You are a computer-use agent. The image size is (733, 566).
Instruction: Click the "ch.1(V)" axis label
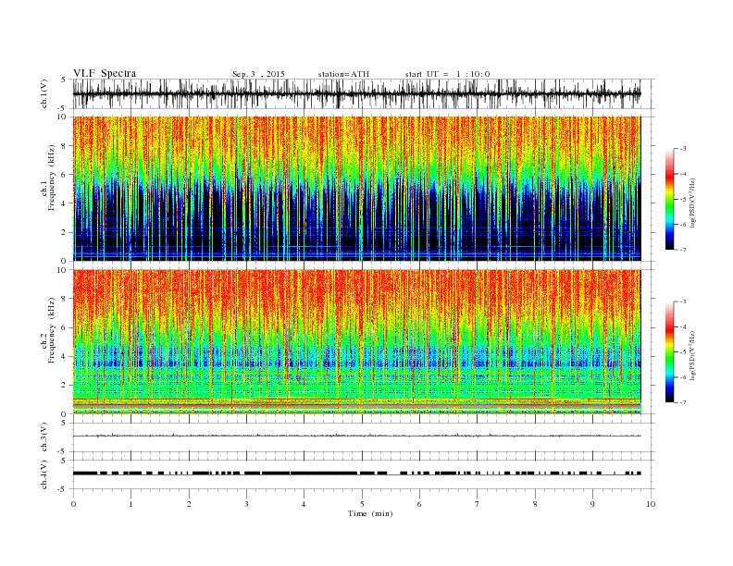[44, 93]
